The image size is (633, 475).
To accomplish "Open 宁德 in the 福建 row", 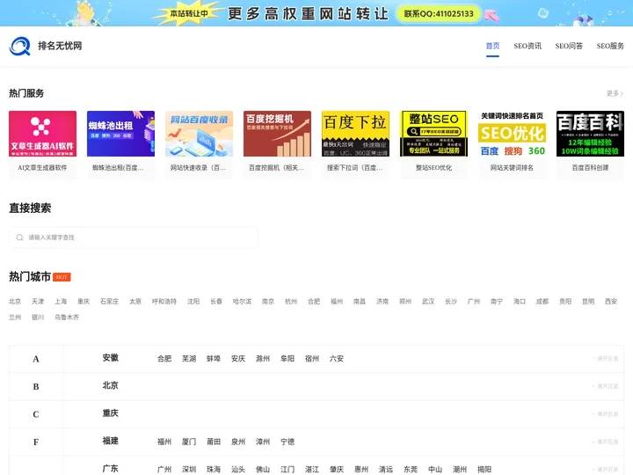I will coord(287,442).
